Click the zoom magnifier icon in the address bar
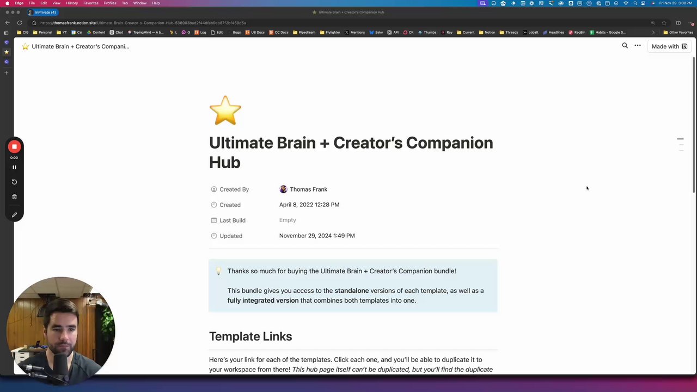This screenshot has width=697, height=392. [x=652, y=23]
